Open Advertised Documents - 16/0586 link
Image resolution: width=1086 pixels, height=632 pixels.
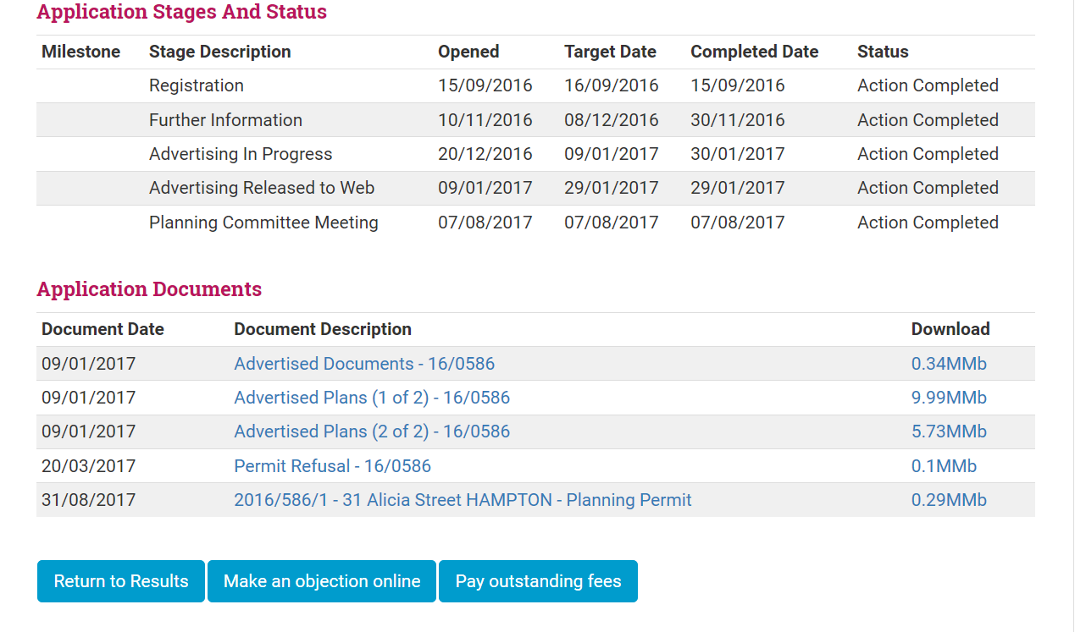[x=364, y=364]
